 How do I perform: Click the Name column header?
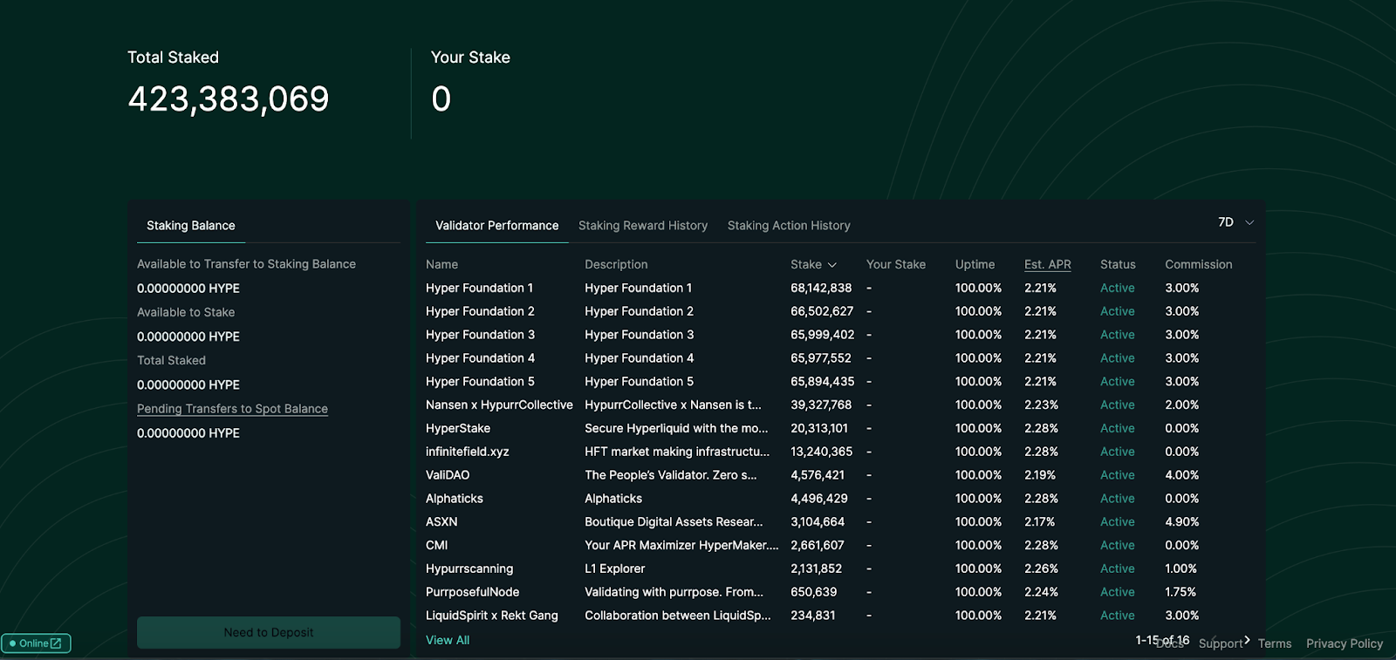441,264
